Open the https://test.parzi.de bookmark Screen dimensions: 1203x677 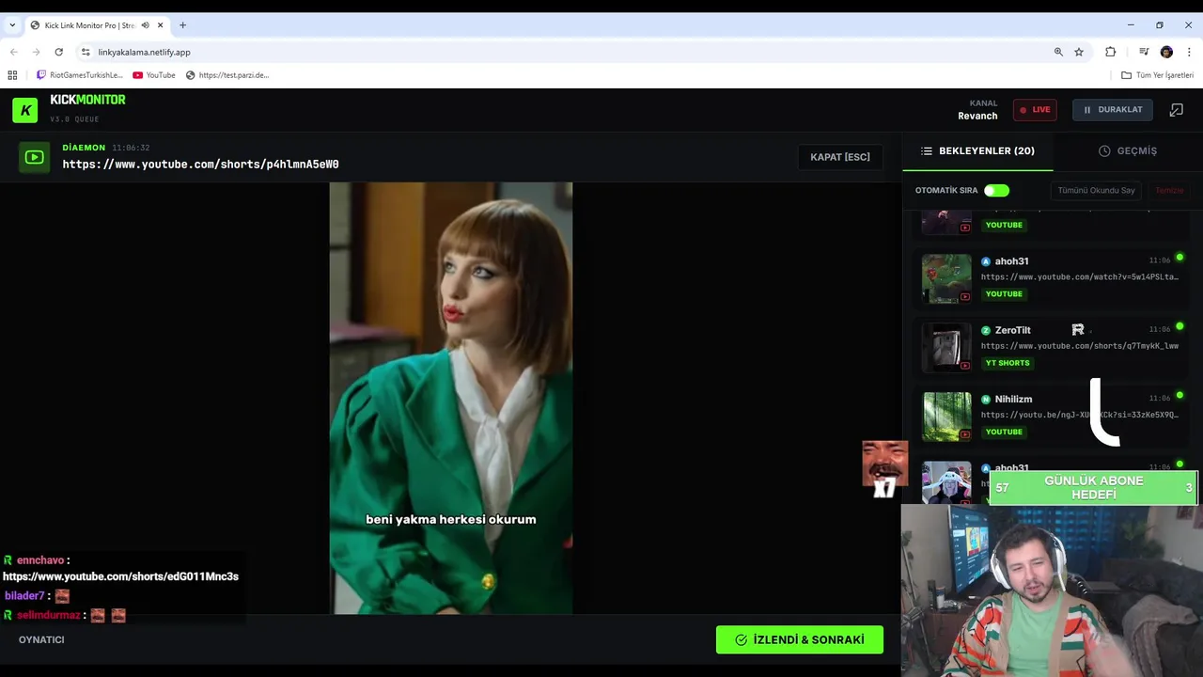(x=227, y=75)
